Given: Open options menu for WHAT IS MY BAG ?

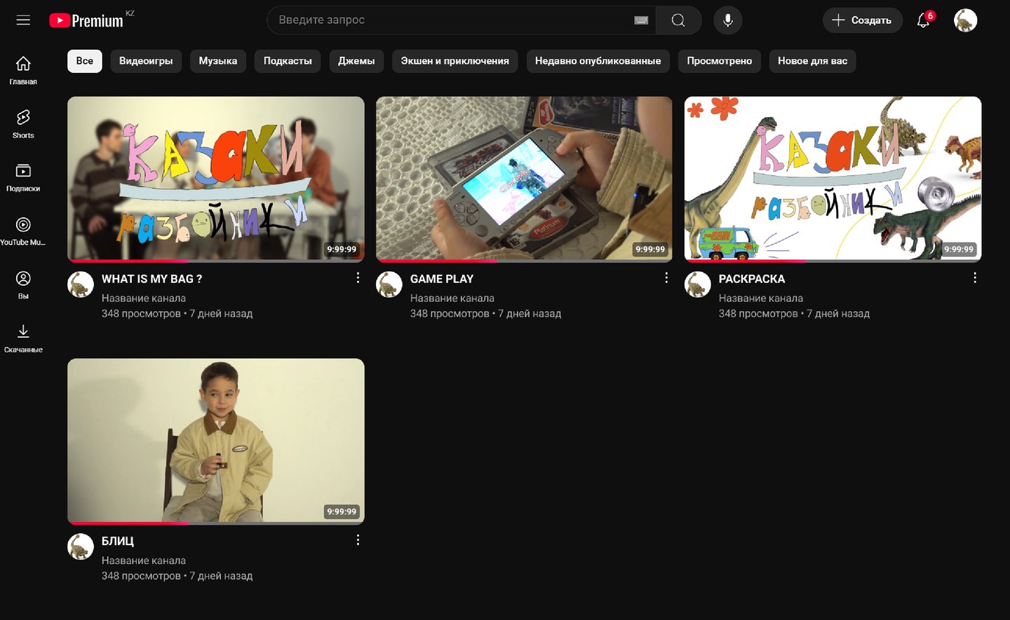Looking at the screenshot, I should click(358, 278).
